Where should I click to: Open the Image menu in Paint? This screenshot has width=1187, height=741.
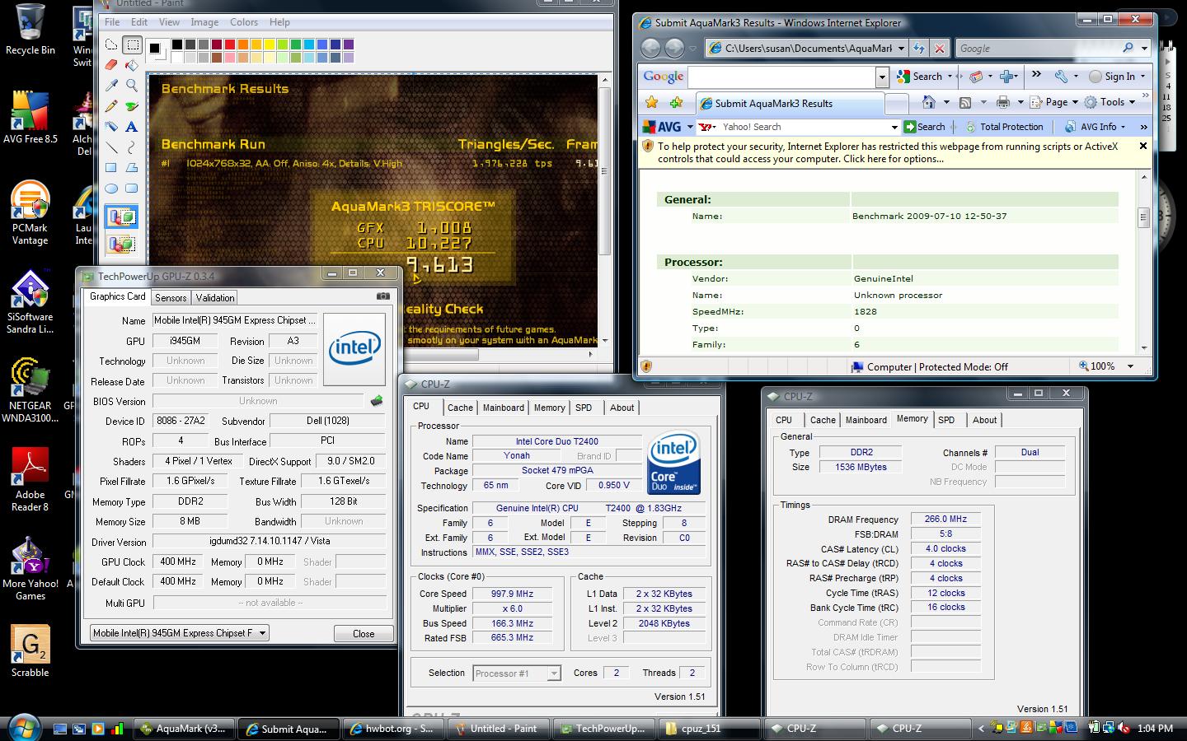pos(204,22)
